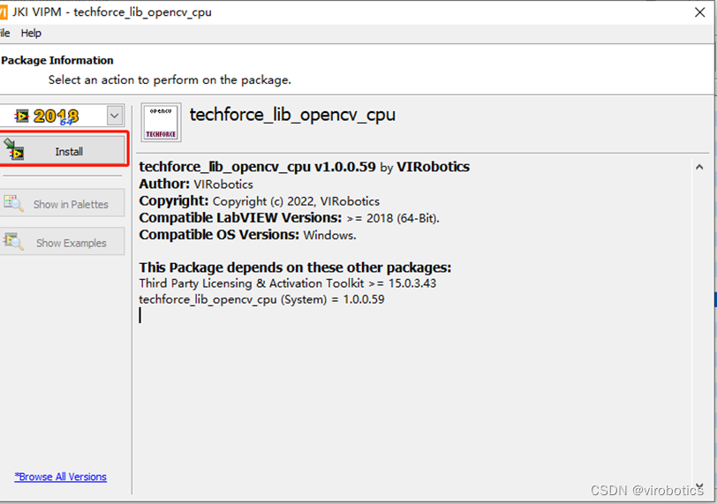Click the magnifier icon beside Show in Palettes
The width and height of the screenshot is (717, 504).
pos(14,203)
